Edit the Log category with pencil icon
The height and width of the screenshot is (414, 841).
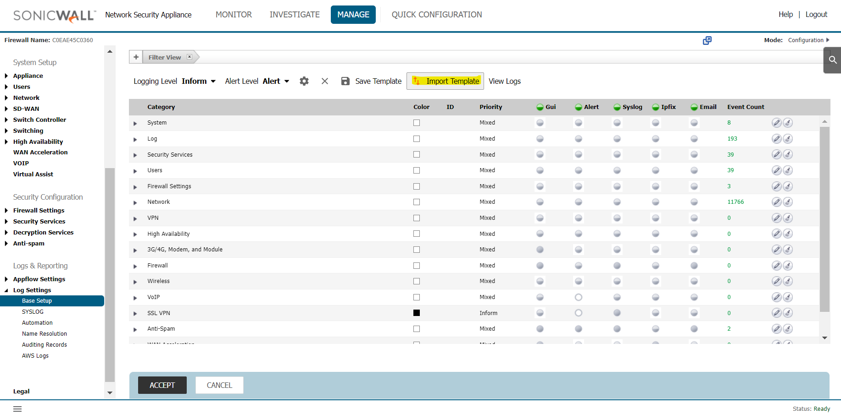click(776, 139)
